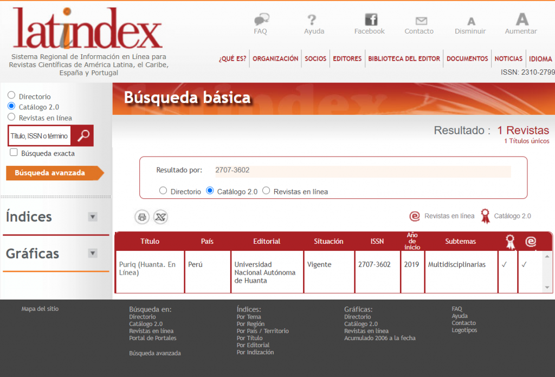Open the BIBLIOTECA DEL EDITOR menu
This screenshot has width=555, height=377.
pos(404,58)
